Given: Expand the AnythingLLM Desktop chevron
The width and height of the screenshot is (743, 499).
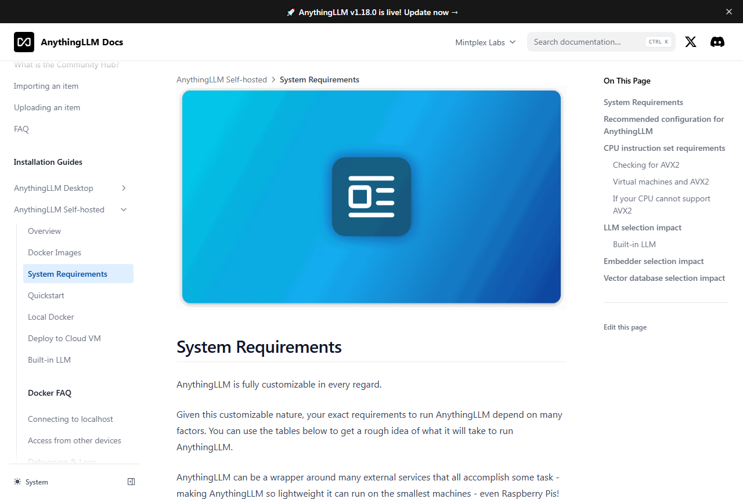Looking at the screenshot, I should point(124,188).
